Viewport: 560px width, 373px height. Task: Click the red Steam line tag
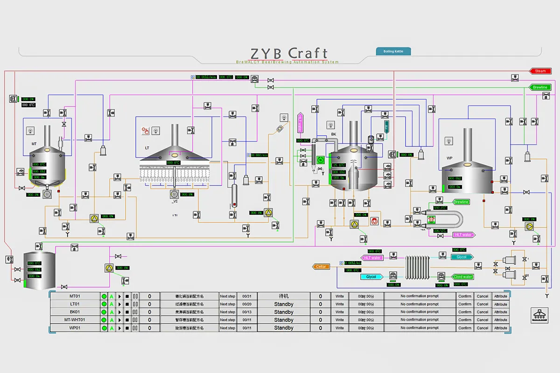[541, 71]
